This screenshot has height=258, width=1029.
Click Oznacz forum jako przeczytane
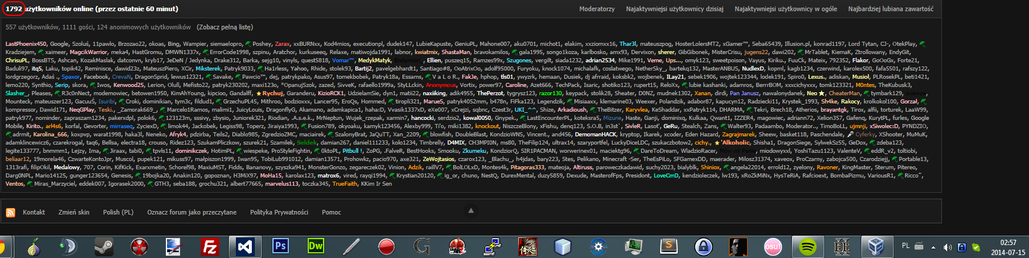click(x=192, y=212)
